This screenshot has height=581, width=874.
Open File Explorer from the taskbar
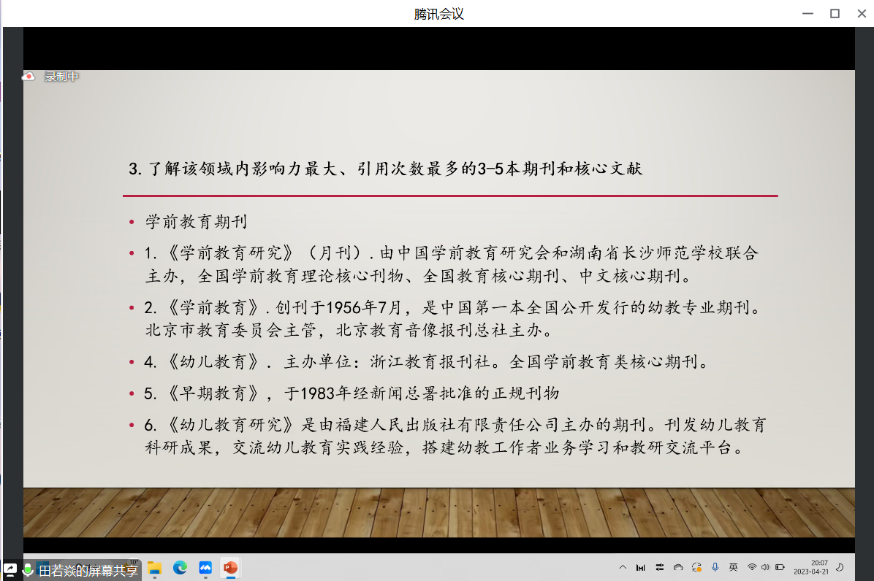pyautogui.click(x=154, y=568)
